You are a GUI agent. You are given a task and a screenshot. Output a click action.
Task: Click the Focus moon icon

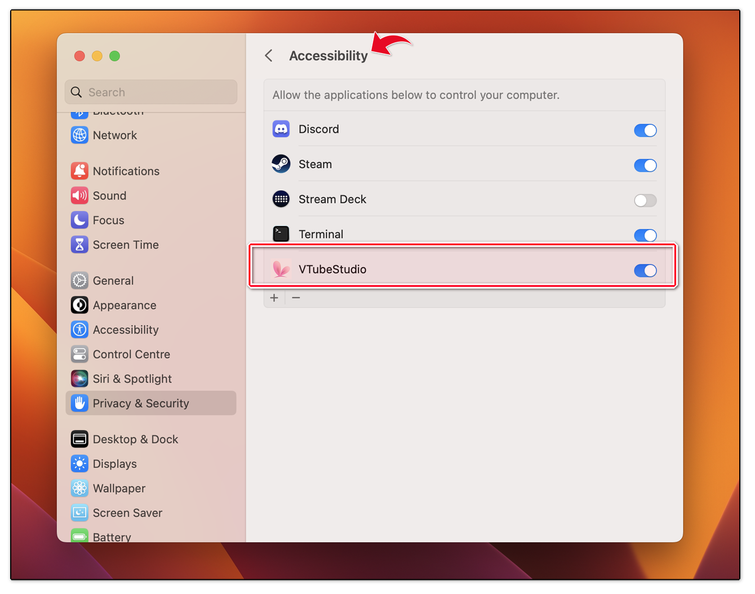79,220
